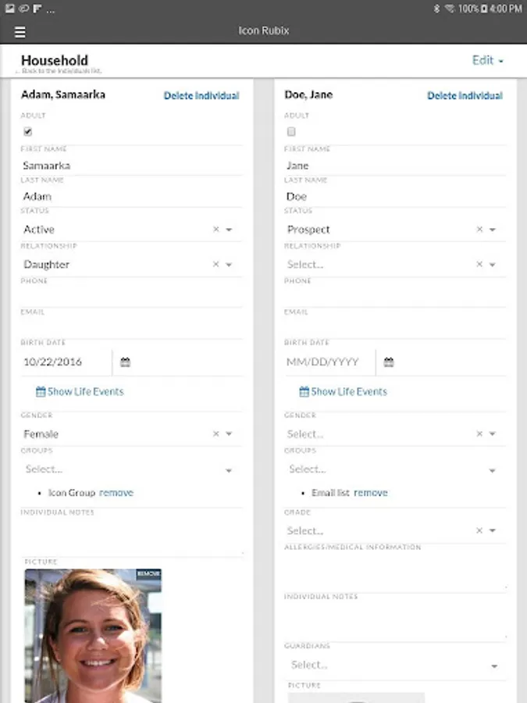
Task: Delete individual Jane Doe
Action: [x=465, y=96]
